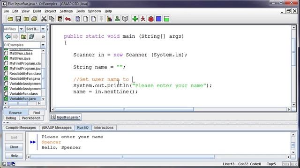
Task: Click the green window toolbar icon
Action: point(167,19)
